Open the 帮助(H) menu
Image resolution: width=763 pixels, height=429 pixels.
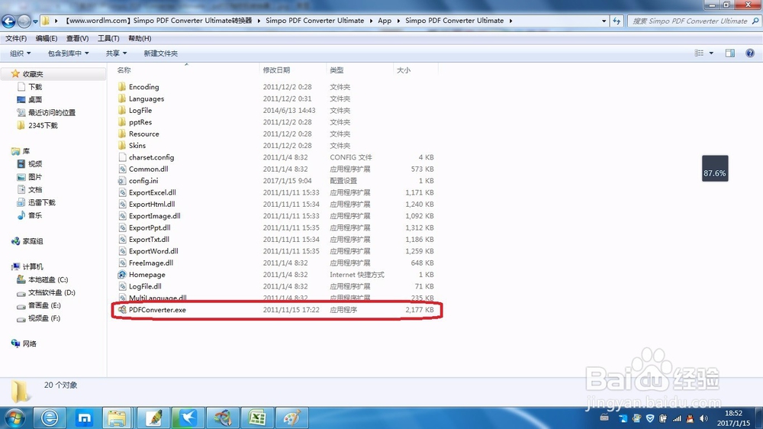pyautogui.click(x=140, y=38)
